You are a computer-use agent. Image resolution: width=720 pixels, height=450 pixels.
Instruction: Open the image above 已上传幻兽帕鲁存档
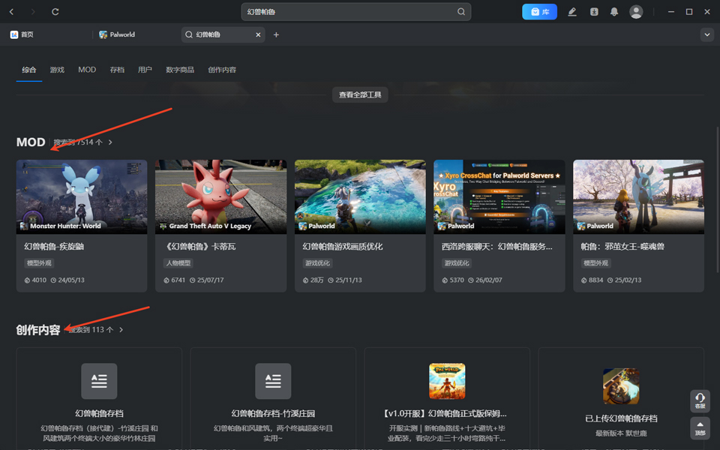[621, 386]
